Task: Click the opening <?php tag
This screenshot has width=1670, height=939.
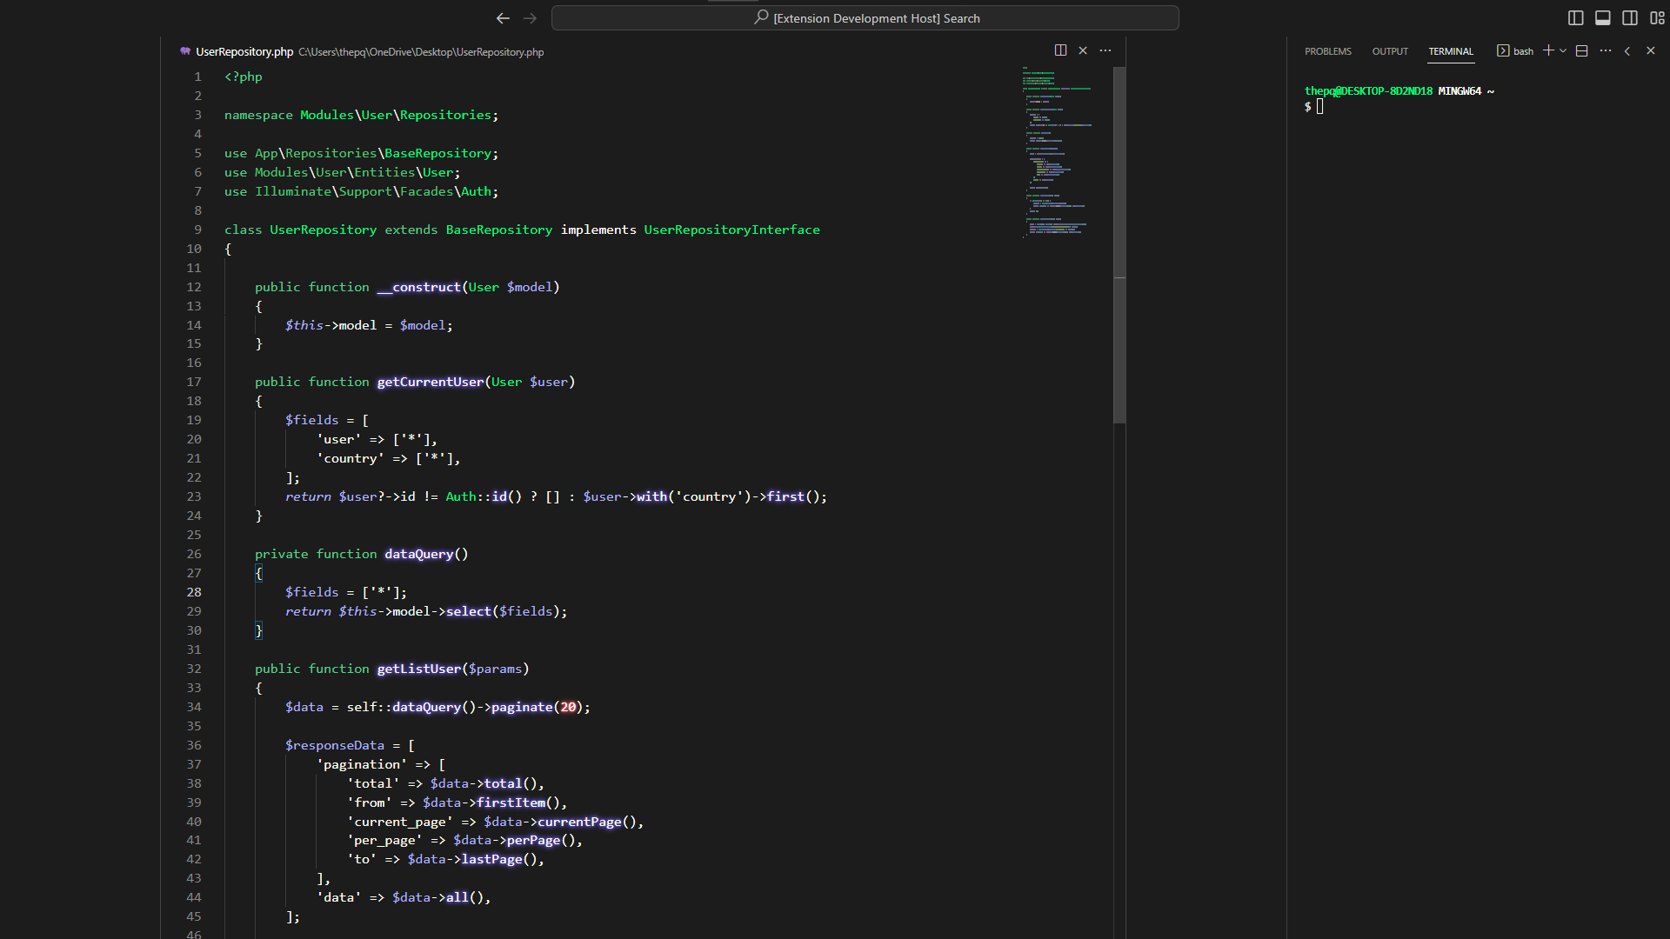Action: click(243, 77)
